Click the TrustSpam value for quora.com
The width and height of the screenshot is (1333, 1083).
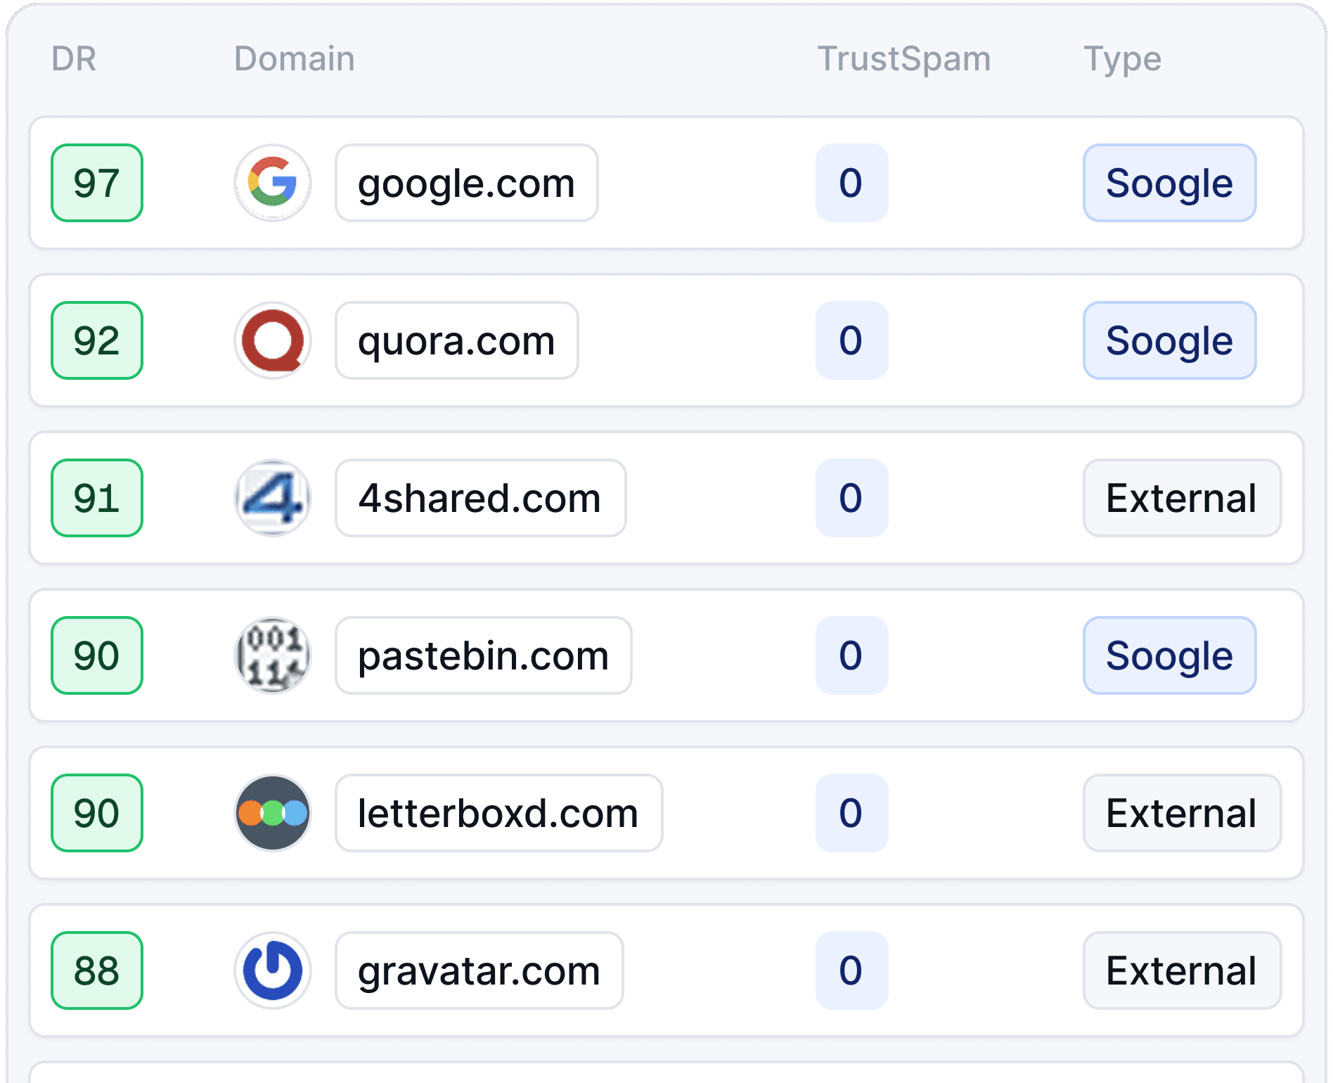(851, 340)
